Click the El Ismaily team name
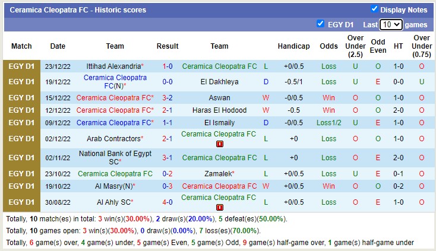 (x=219, y=123)
